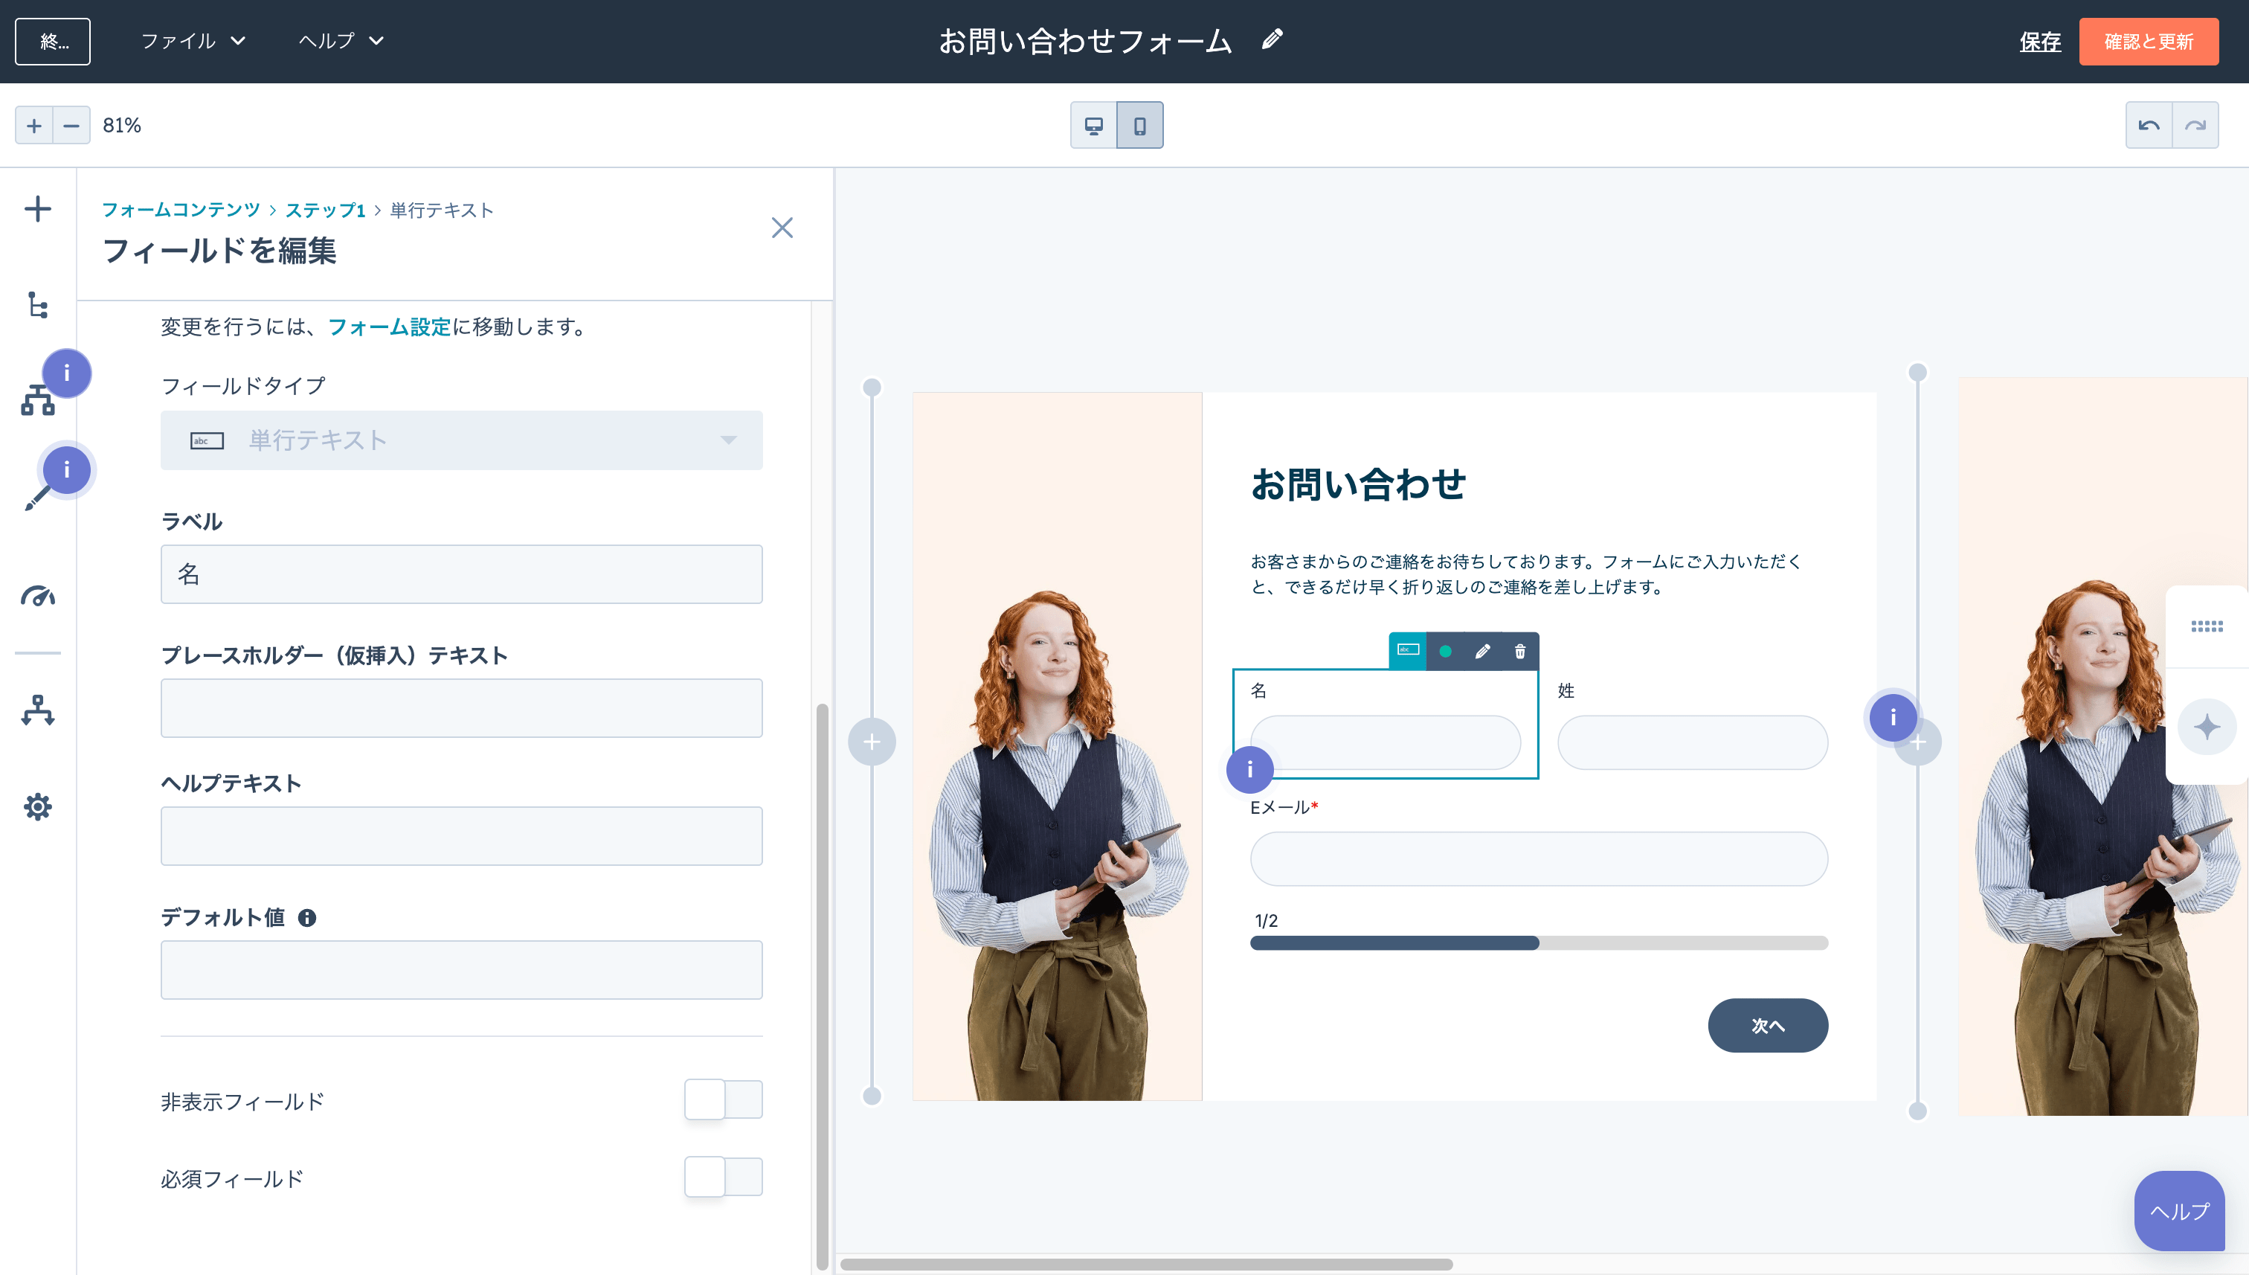Open the performance gauge sidebar icon
2249x1275 pixels.
38,595
